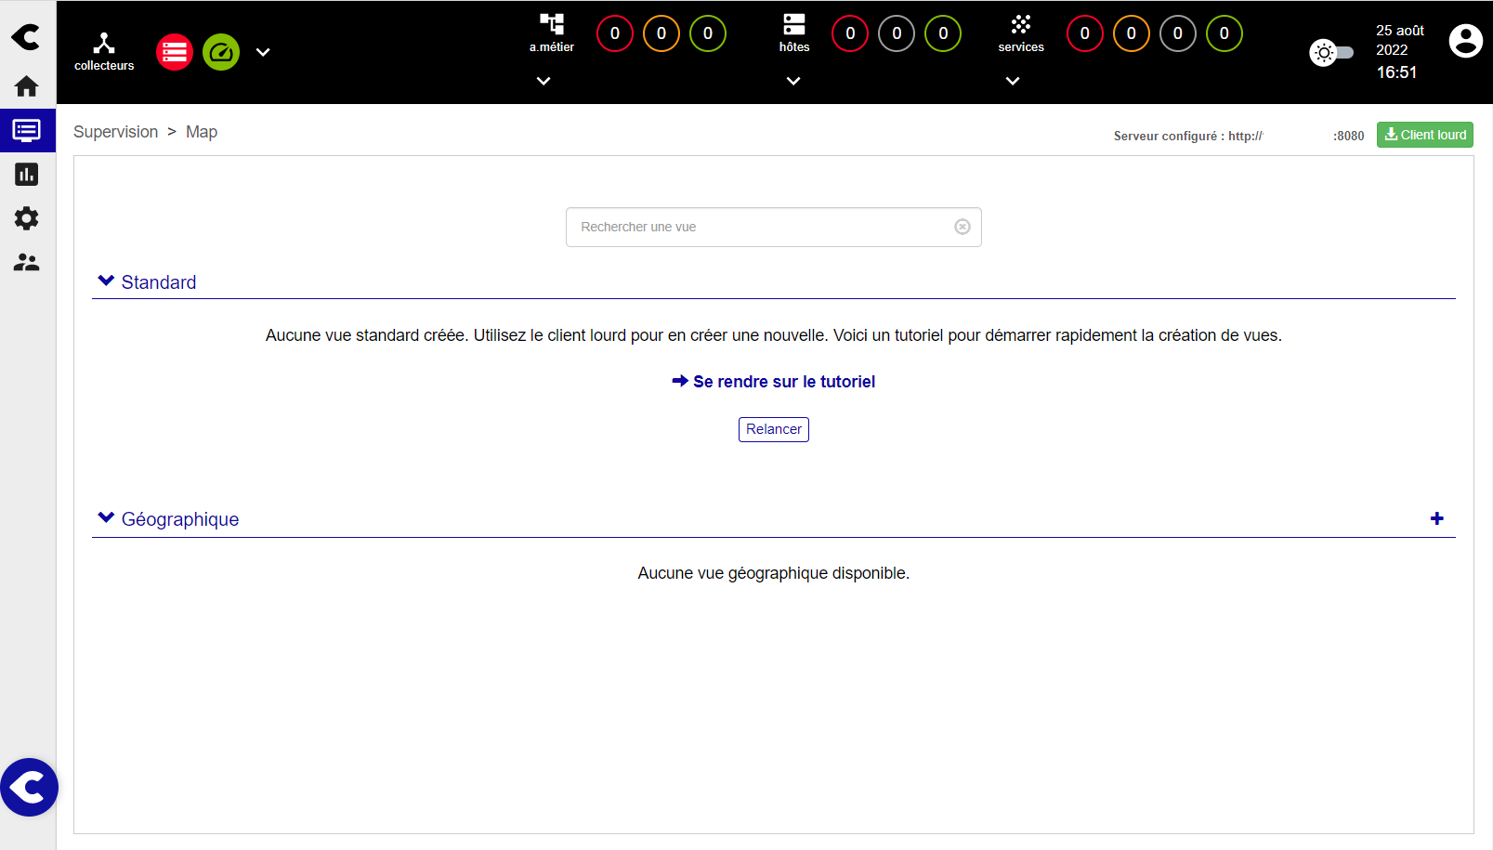Select the Monitoring sidebar menu item
The width and height of the screenshot is (1493, 850).
click(x=27, y=131)
